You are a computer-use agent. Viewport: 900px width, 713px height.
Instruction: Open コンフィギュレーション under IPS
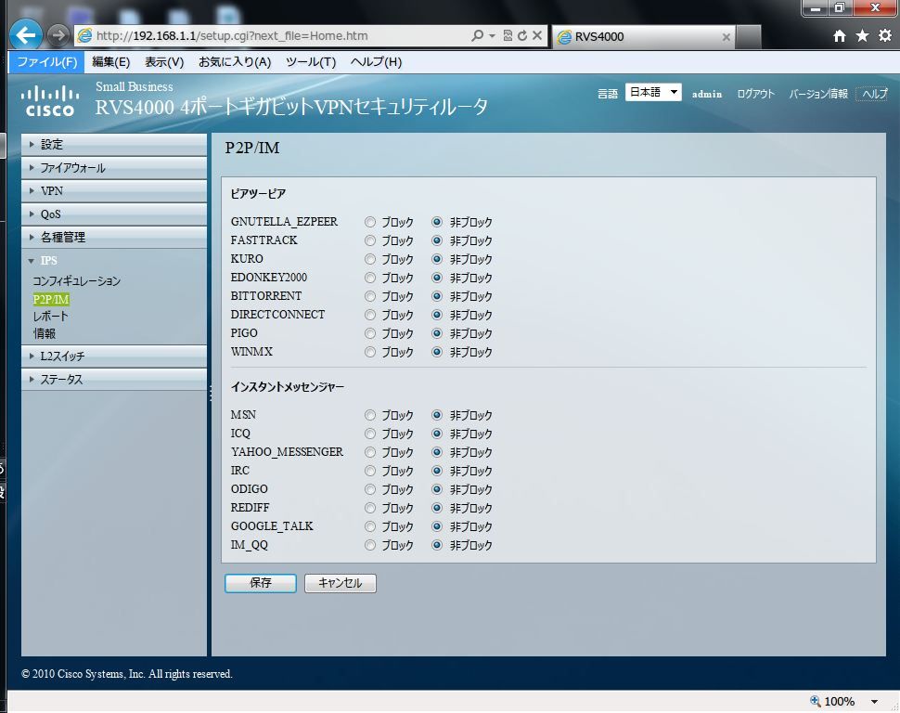click(76, 281)
